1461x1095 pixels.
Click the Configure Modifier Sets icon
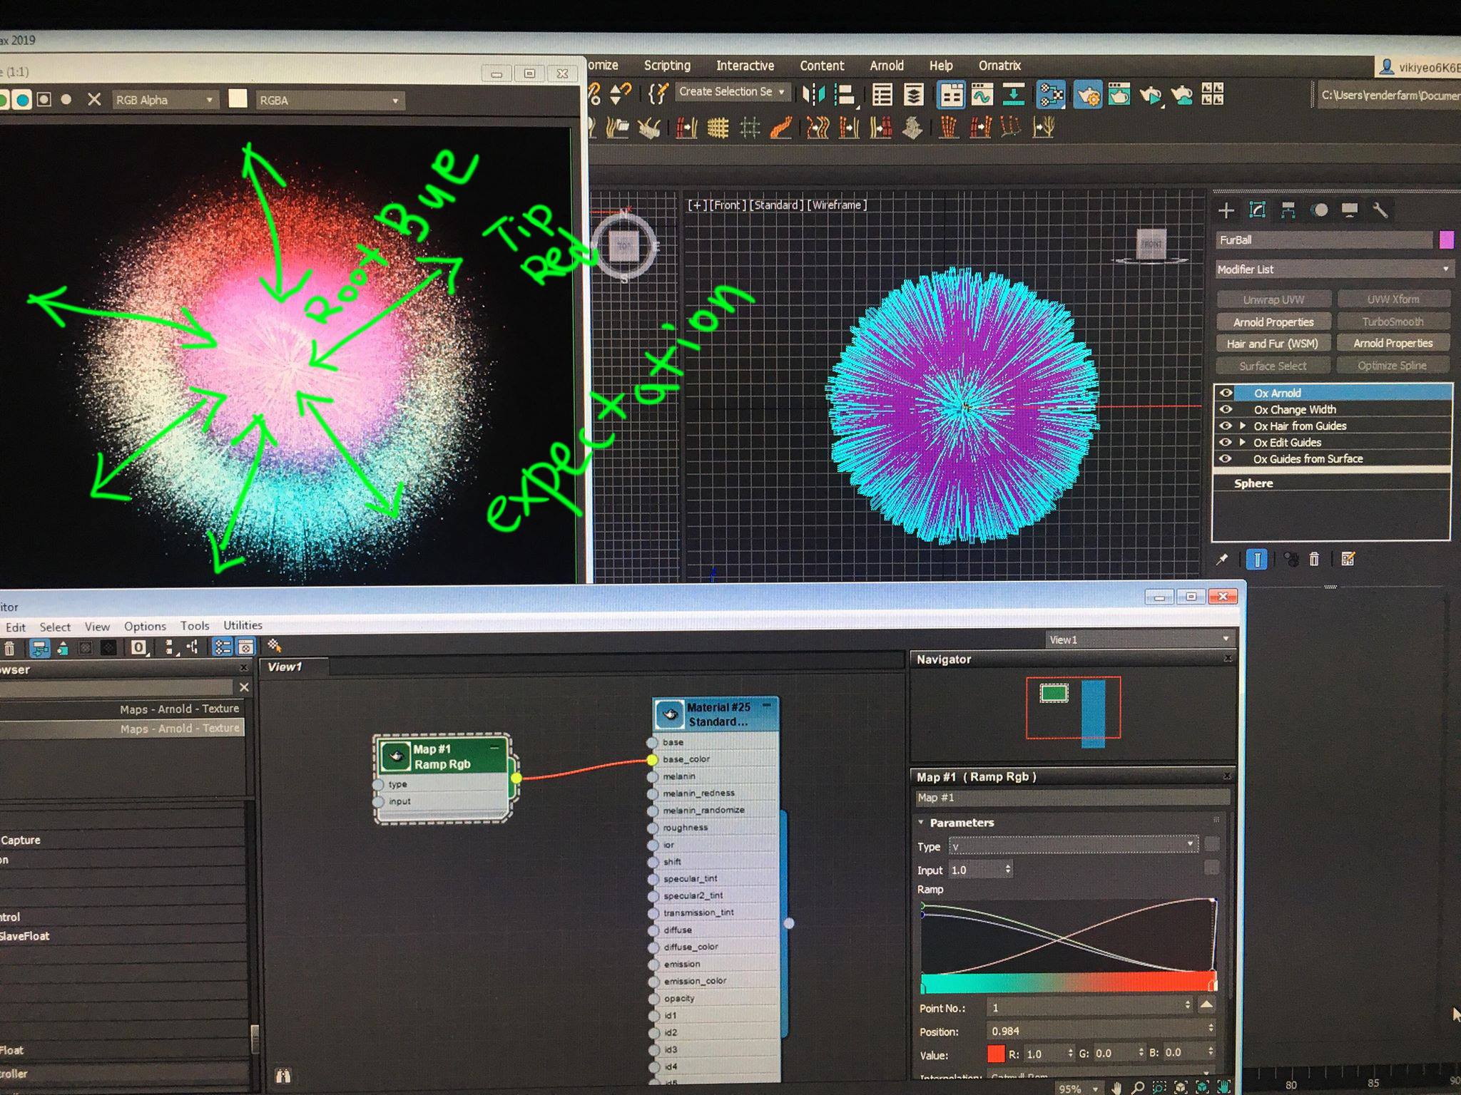tap(1348, 560)
